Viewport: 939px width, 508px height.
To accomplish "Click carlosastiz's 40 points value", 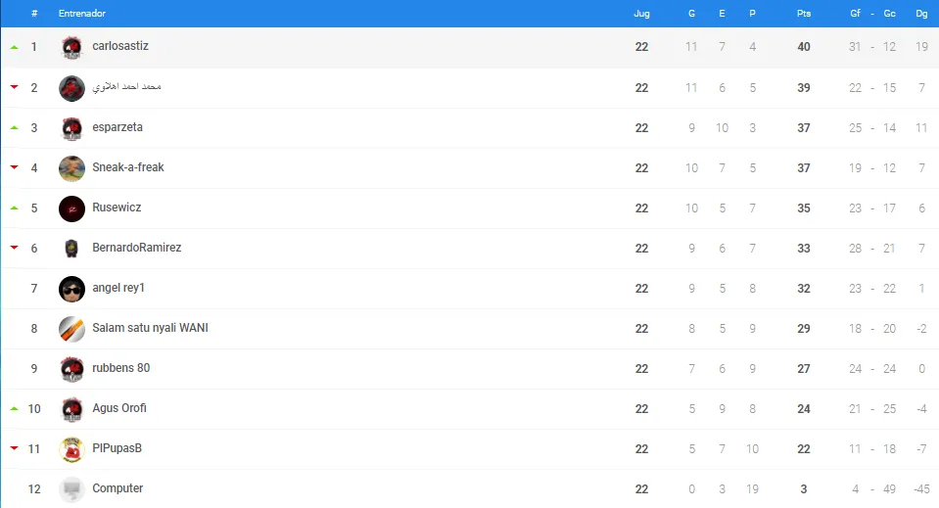I will pyautogui.click(x=804, y=47).
